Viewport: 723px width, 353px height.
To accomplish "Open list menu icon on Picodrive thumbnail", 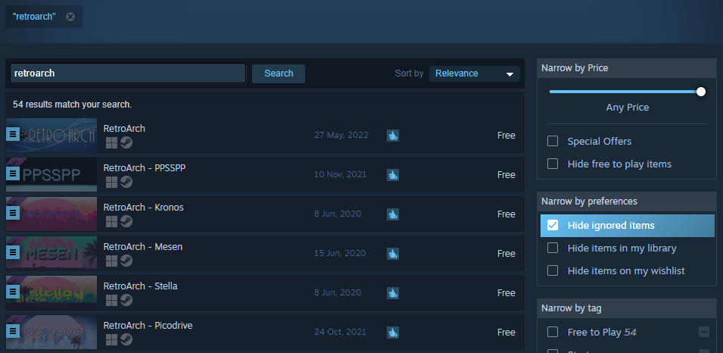I will point(12,330).
